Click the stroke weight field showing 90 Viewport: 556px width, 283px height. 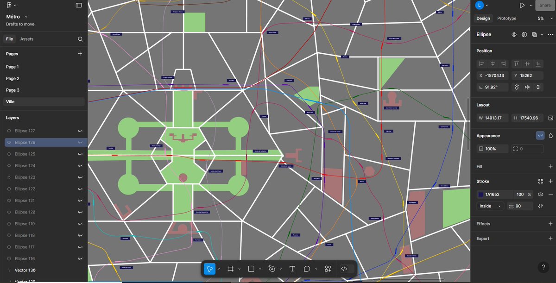pos(520,206)
